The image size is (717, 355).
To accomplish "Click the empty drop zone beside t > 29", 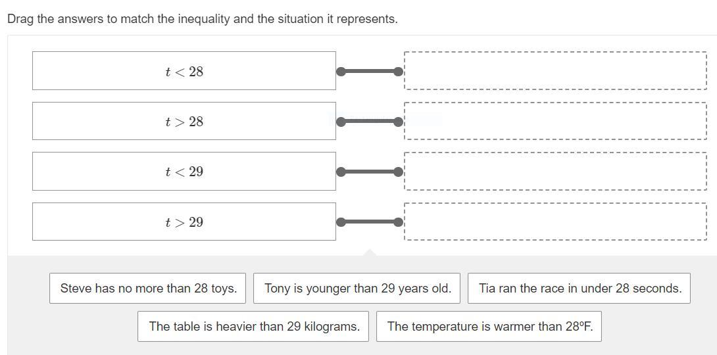I will click(556, 222).
